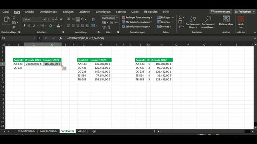The width and height of the screenshot is (257, 144).
Task: Decrease font size with smaller A icon
Action: [61, 19]
